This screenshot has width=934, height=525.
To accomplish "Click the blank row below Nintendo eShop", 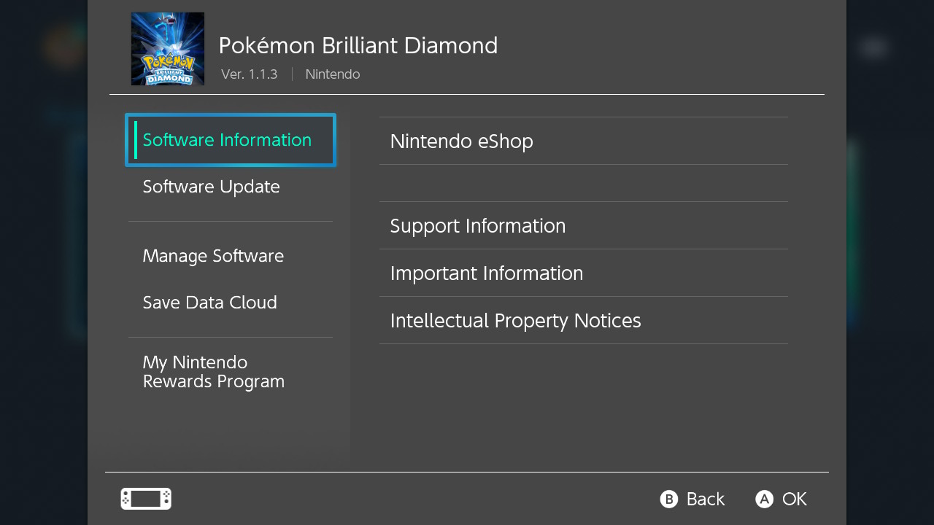I will tap(584, 183).
